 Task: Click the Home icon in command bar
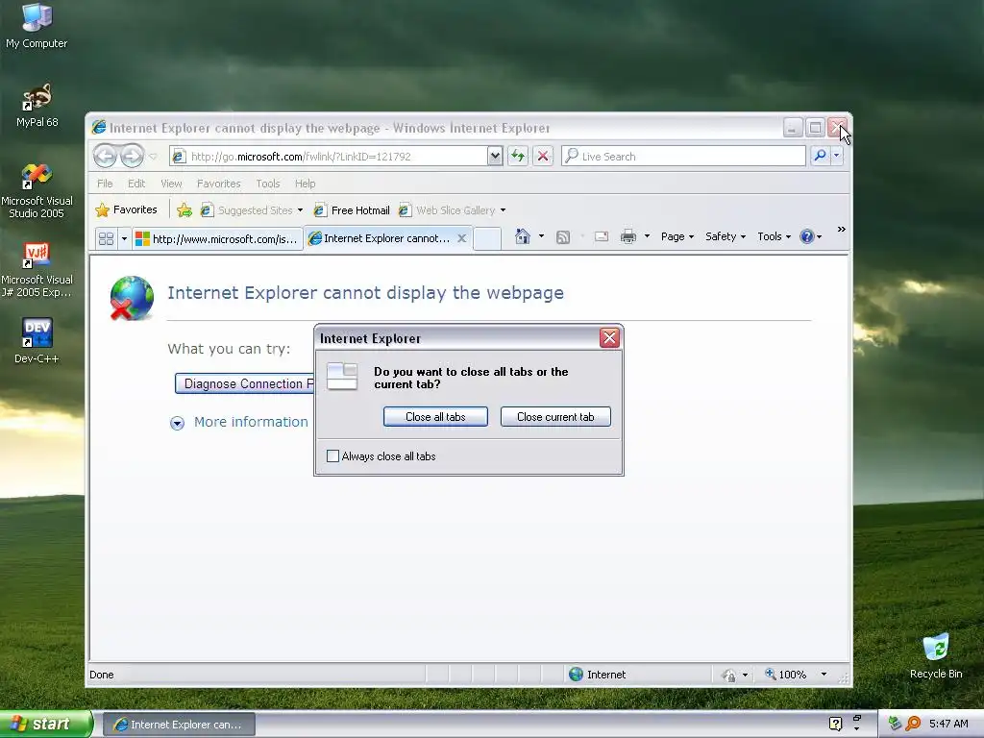tap(522, 236)
